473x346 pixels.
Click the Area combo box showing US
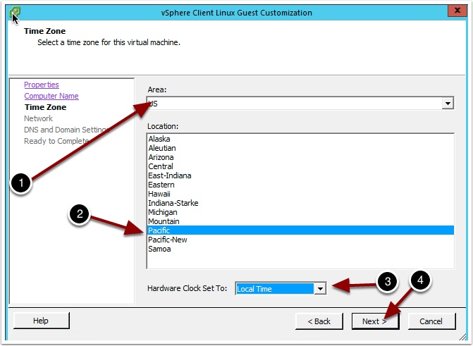[300, 104]
